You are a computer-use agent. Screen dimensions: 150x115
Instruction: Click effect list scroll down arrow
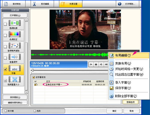pyautogui.click(x=26, y=92)
